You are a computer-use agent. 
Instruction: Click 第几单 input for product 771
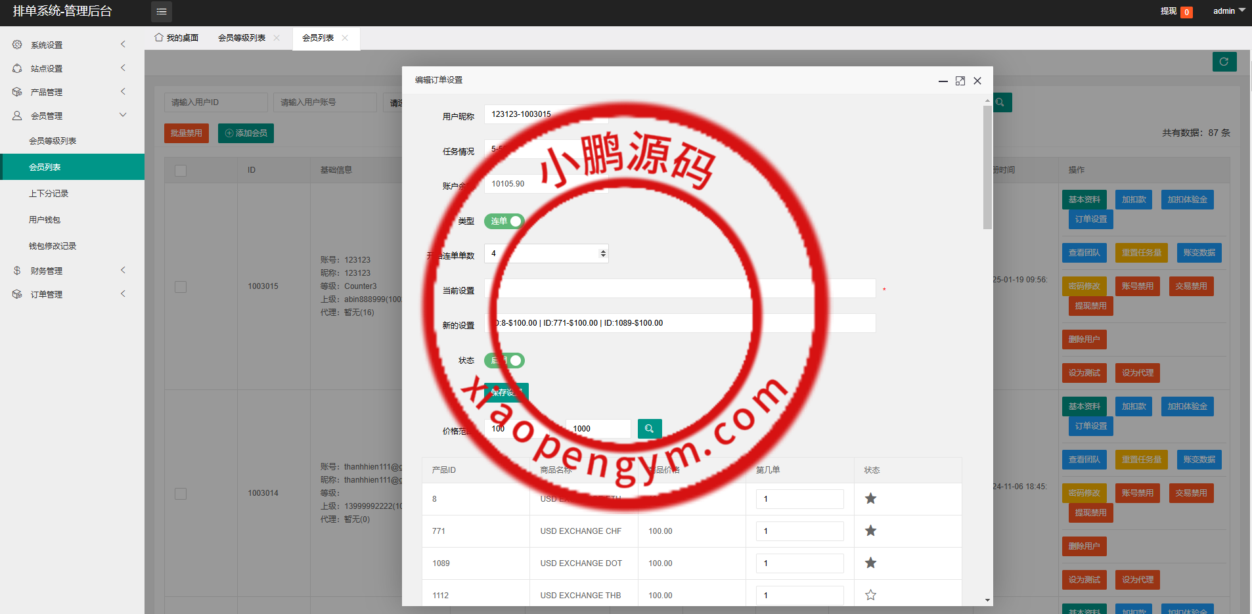click(x=800, y=531)
